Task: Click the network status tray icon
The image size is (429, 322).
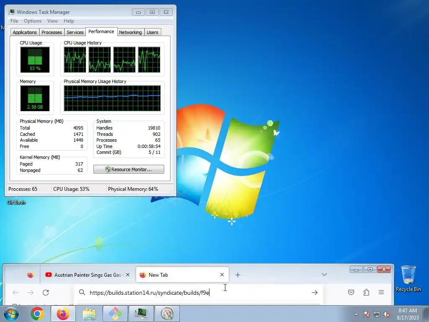Action: [x=377, y=314]
